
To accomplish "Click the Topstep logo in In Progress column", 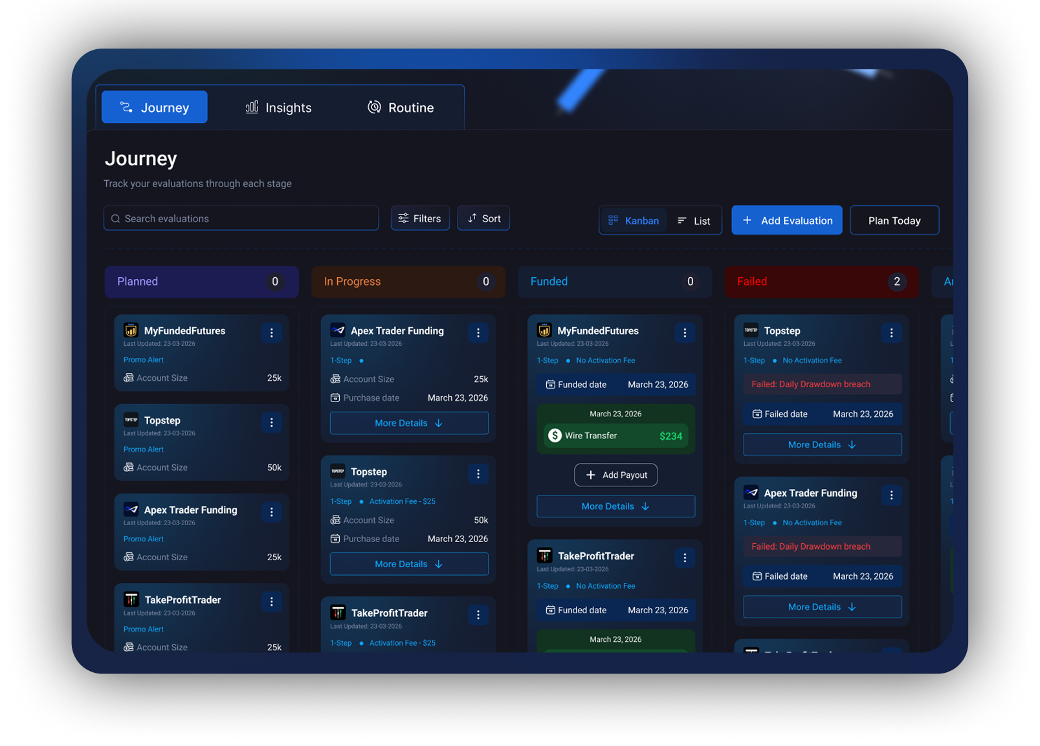I will (x=338, y=471).
